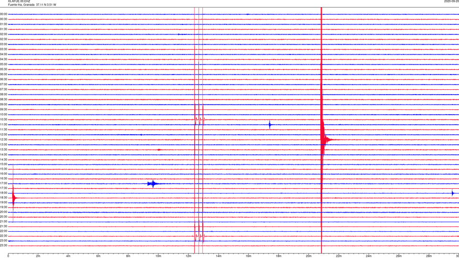Select the 22:30 trace time label

[x=3, y=236]
